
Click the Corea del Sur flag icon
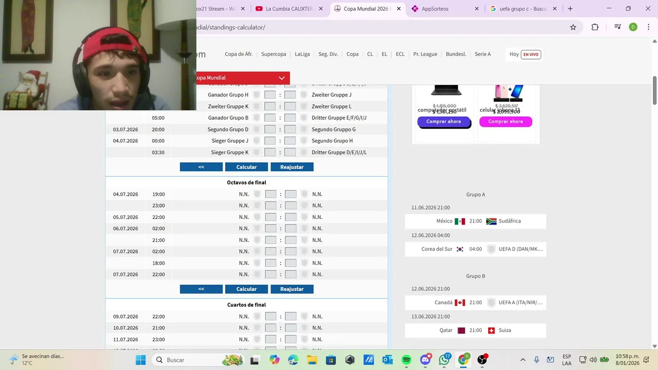click(x=460, y=249)
